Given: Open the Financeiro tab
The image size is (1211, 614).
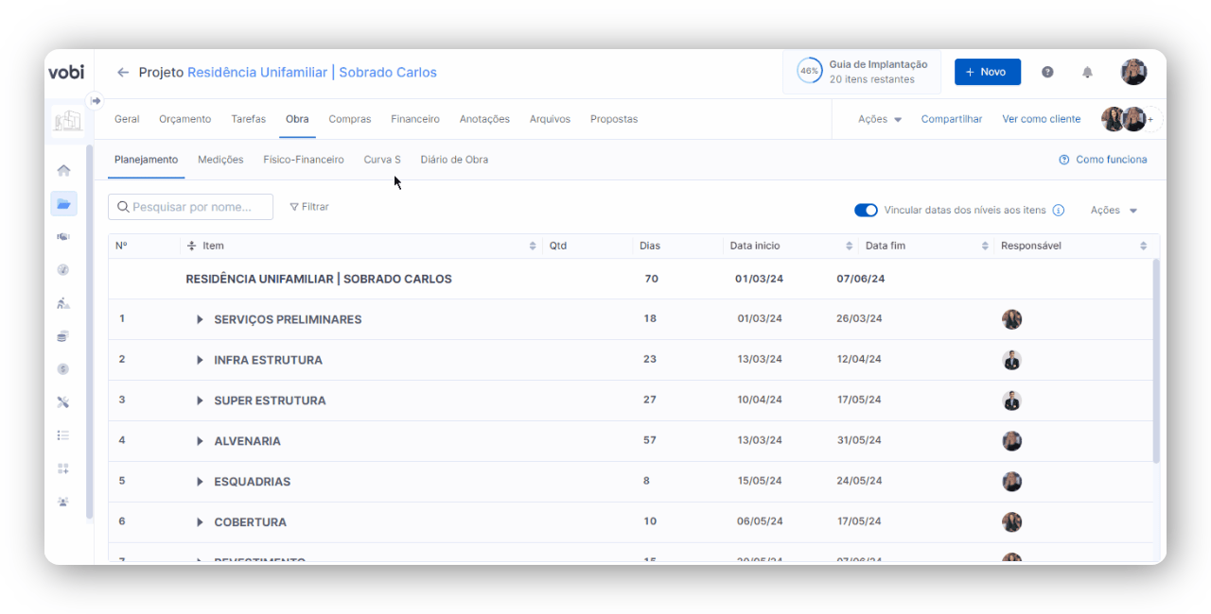Looking at the screenshot, I should (x=414, y=119).
